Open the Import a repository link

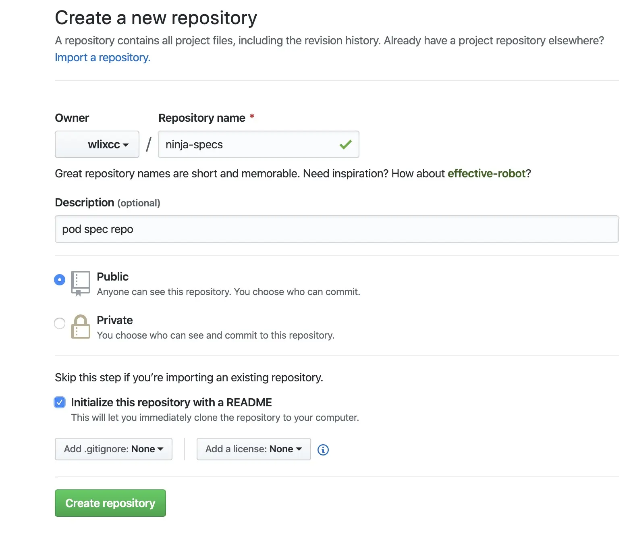(x=102, y=58)
